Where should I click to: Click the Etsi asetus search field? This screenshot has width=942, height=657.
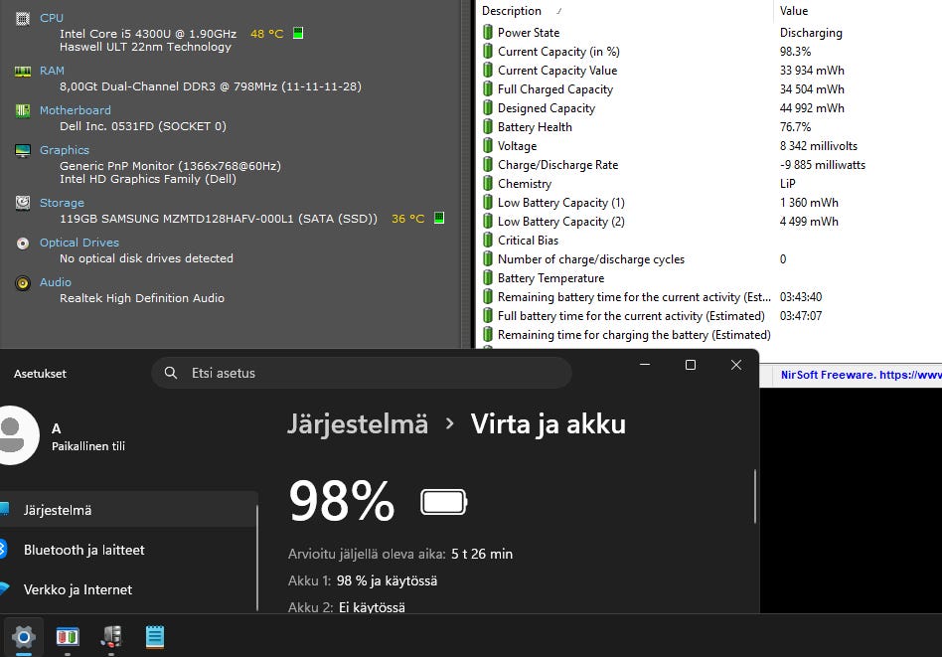[x=362, y=373]
